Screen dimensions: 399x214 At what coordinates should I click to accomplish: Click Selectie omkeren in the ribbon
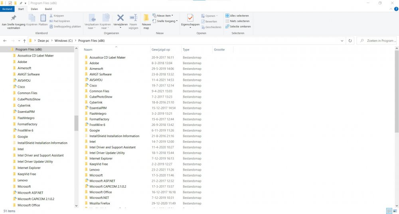pos(238,27)
